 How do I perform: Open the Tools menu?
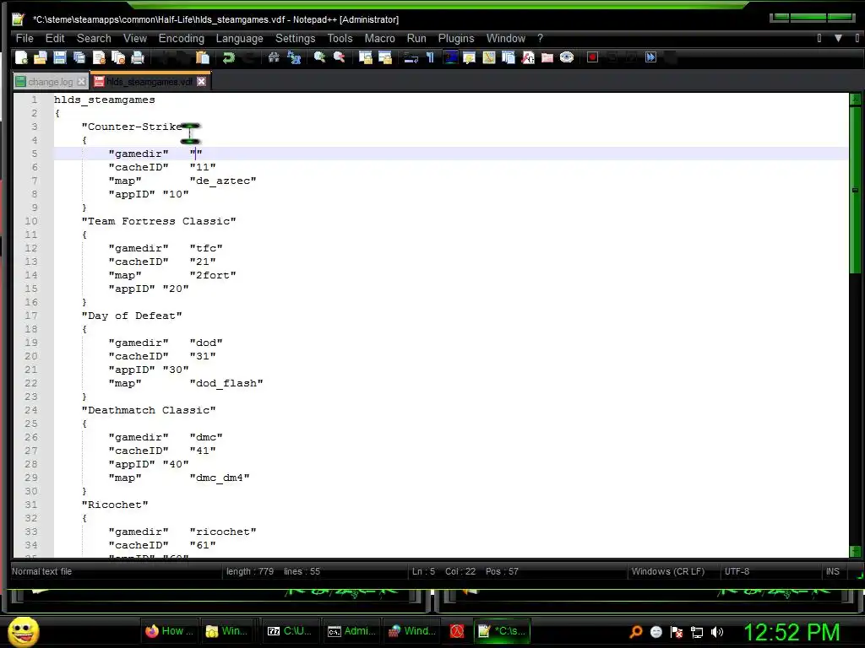tap(340, 38)
